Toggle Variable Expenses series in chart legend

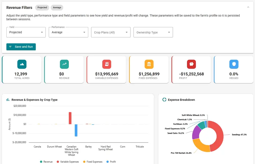click(68, 161)
